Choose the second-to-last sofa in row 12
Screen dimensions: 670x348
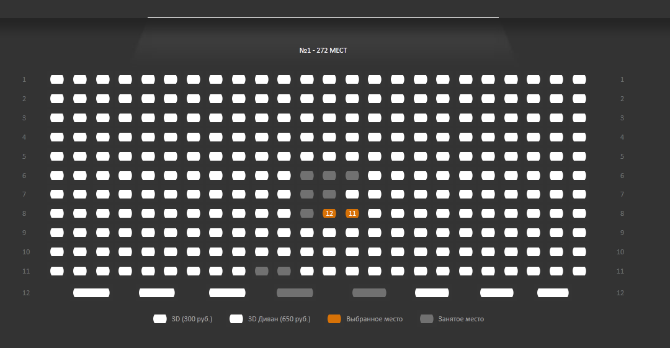click(x=496, y=293)
